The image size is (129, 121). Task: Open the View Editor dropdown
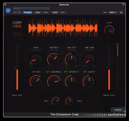tap(113, 13)
